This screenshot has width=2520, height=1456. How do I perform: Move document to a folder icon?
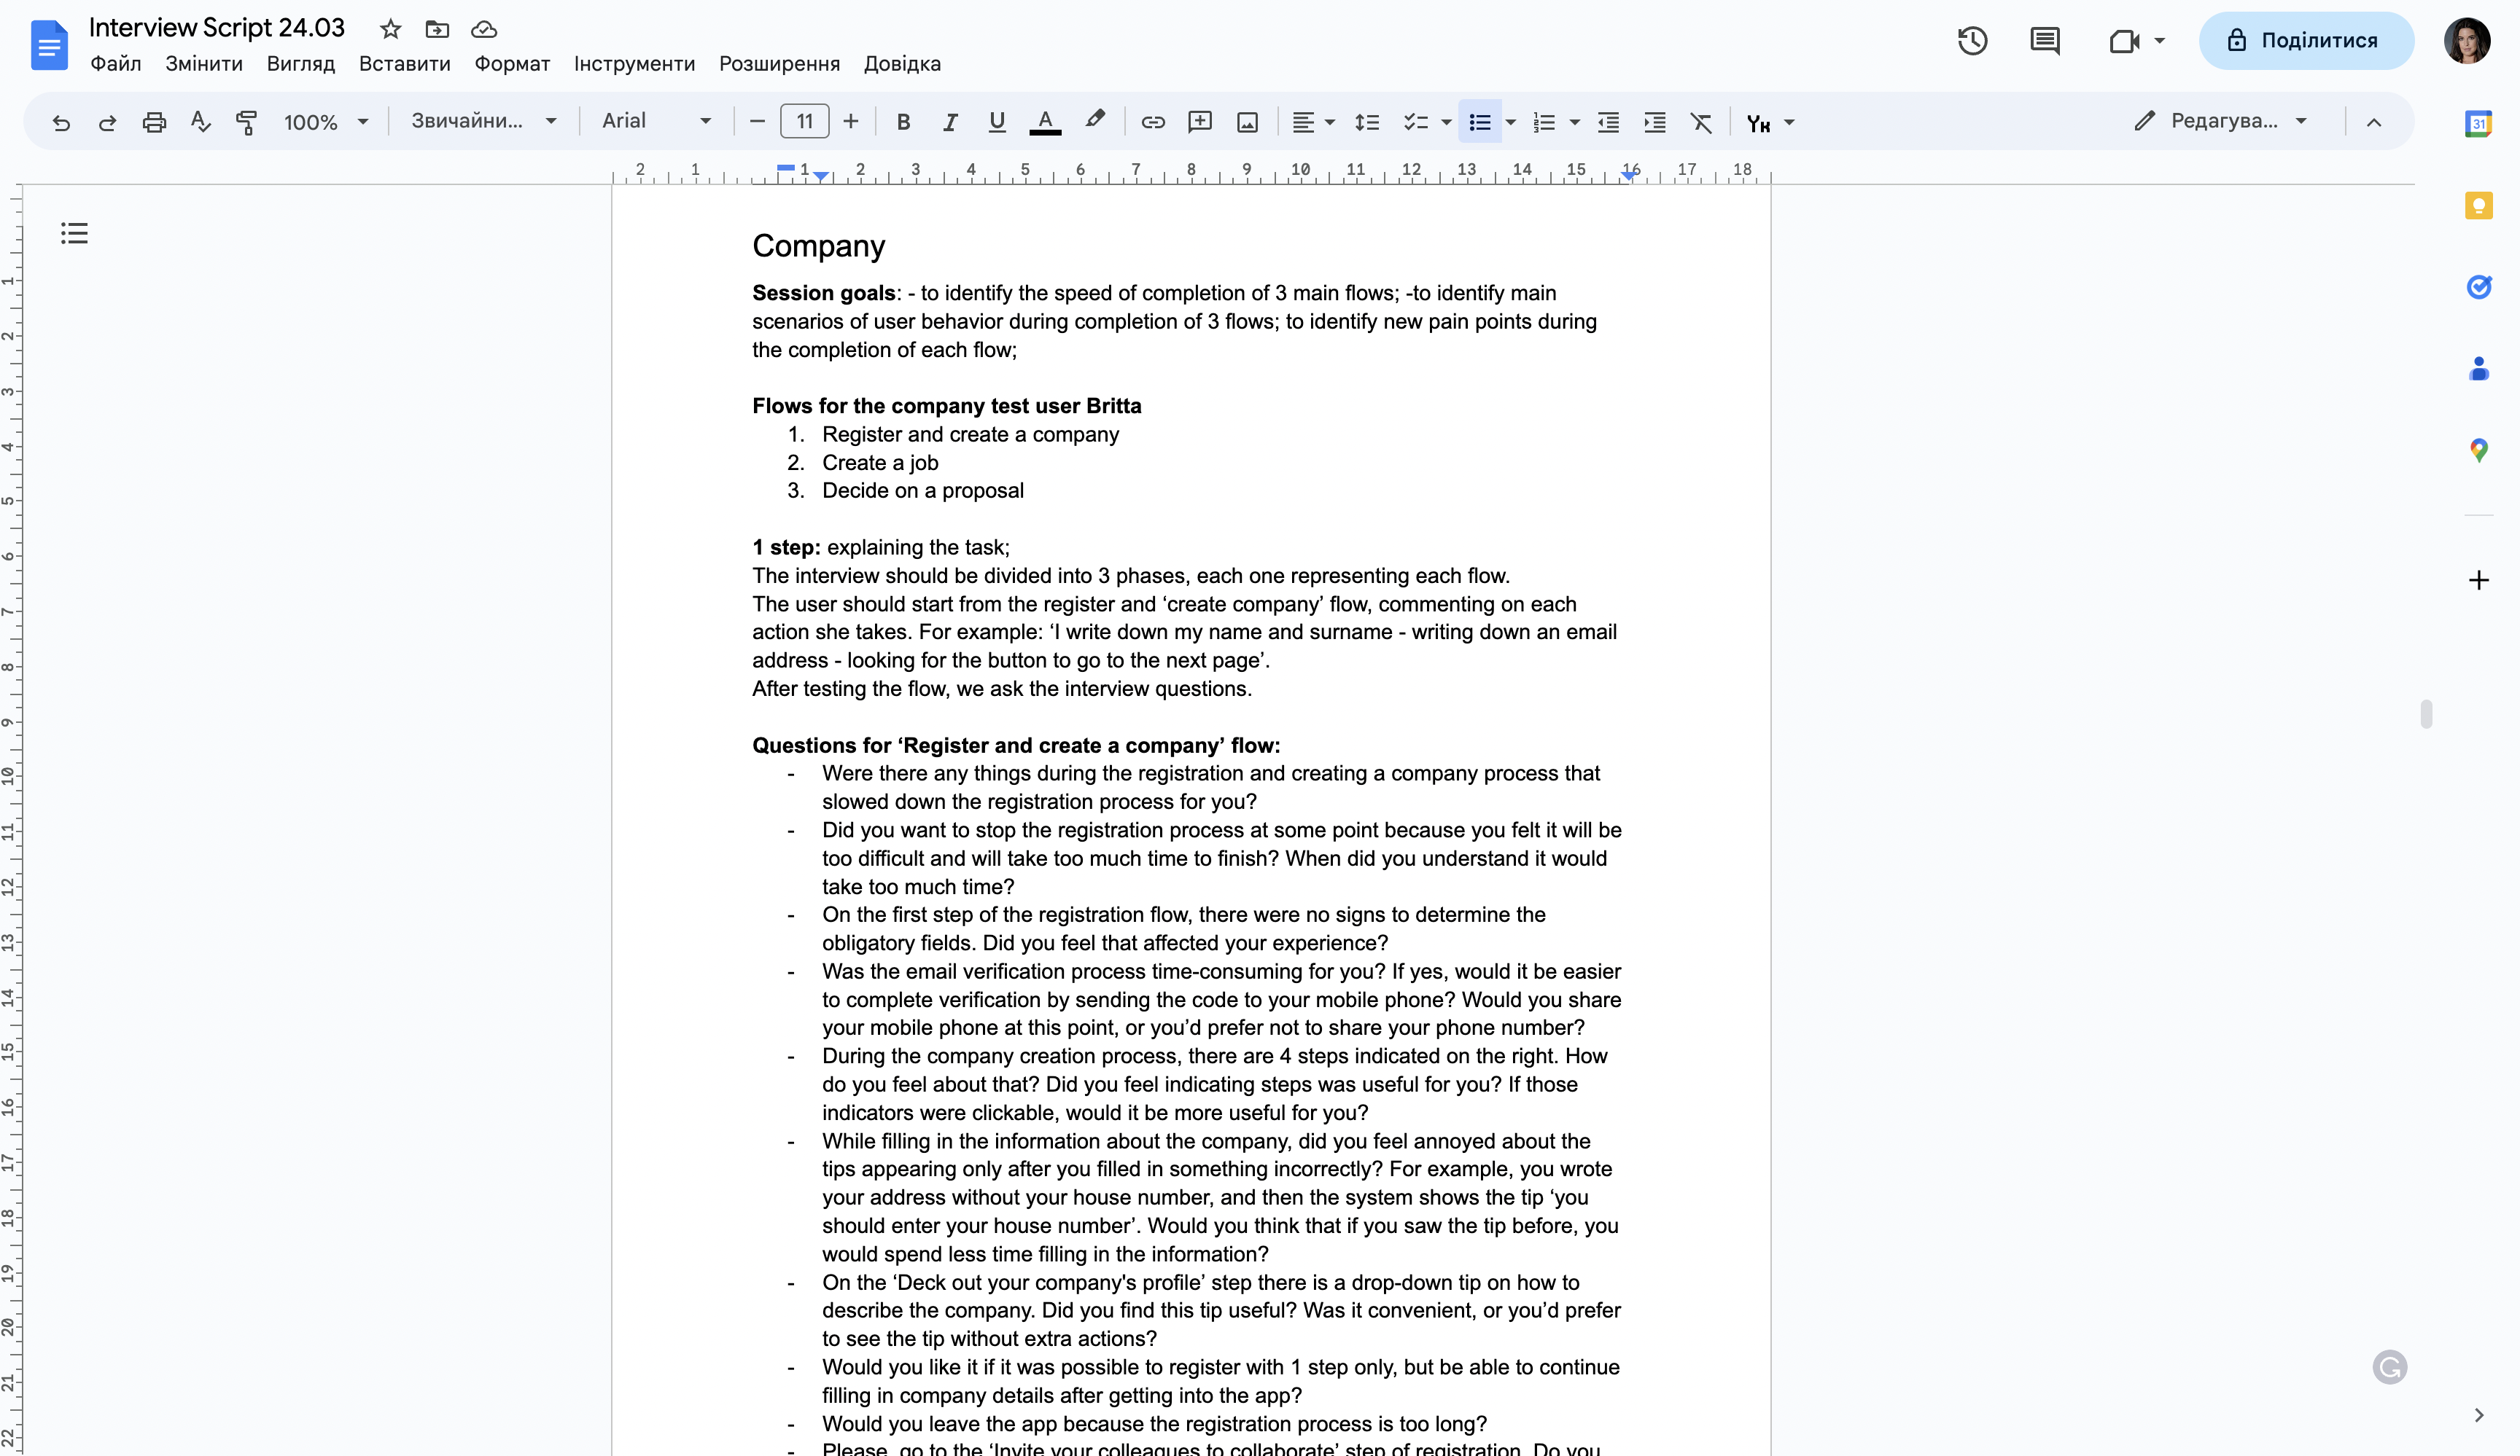[x=437, y=29]
